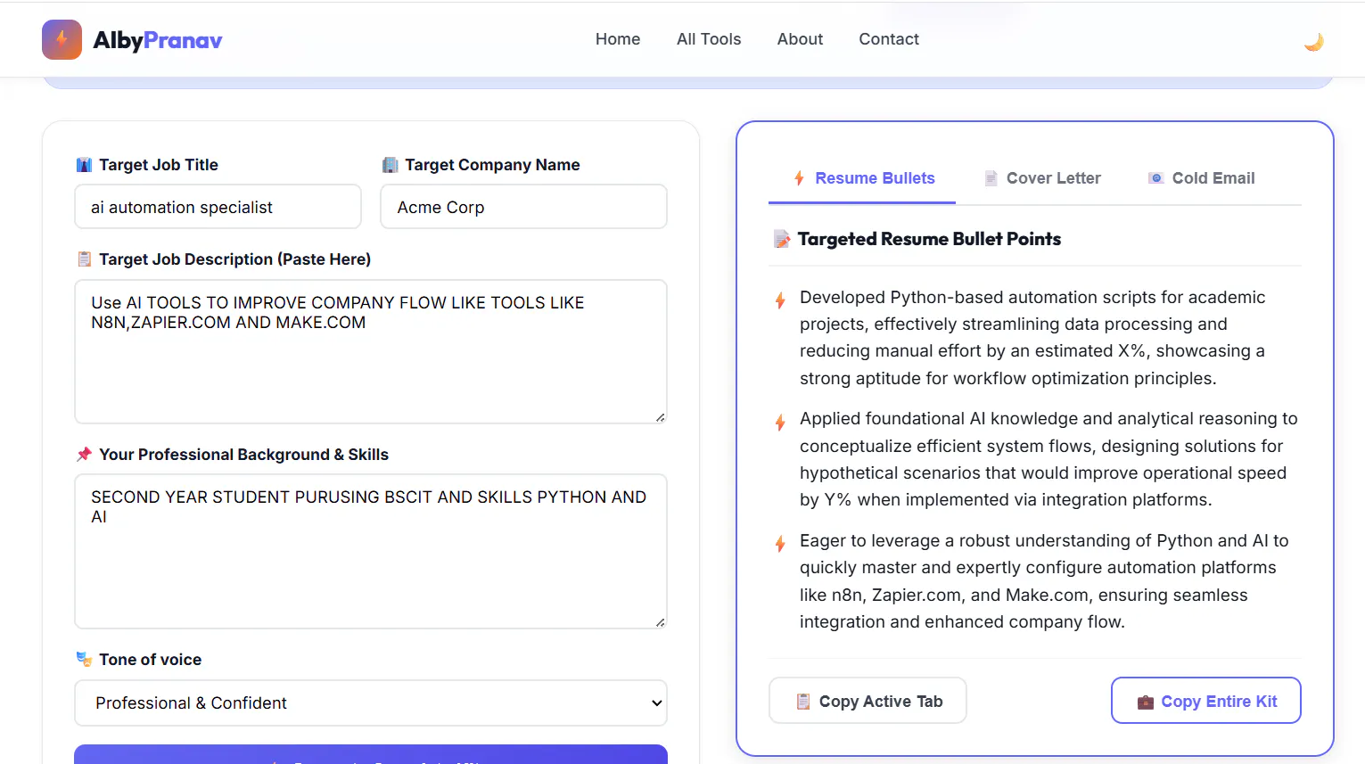This screenshot has width=1365, height=764.
Task: Click the Targeted Resume Bullet Points heading
Action: tap(929, 239)
